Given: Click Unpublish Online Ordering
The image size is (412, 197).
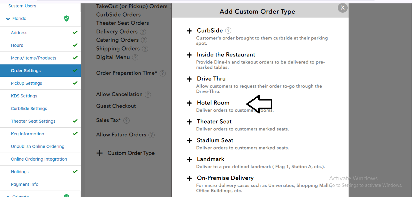Looking at the screenshot, I should 38,146.
